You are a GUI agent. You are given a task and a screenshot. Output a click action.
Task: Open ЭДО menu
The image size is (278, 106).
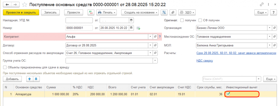pyautogui.click(x=187, y=12)
